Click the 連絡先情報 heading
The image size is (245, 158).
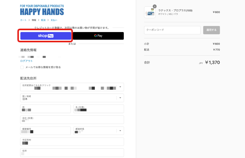pos(28,50)
